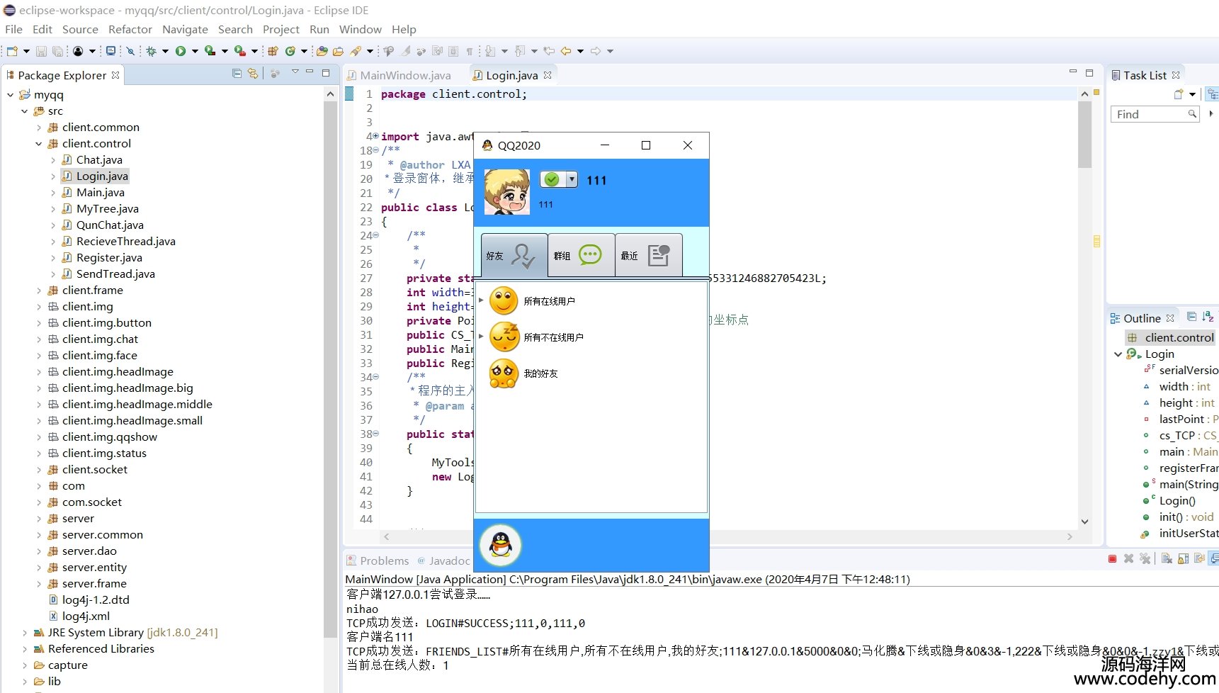
Task: Click the Save All toolbar icon
Action: tap(57, 51)
